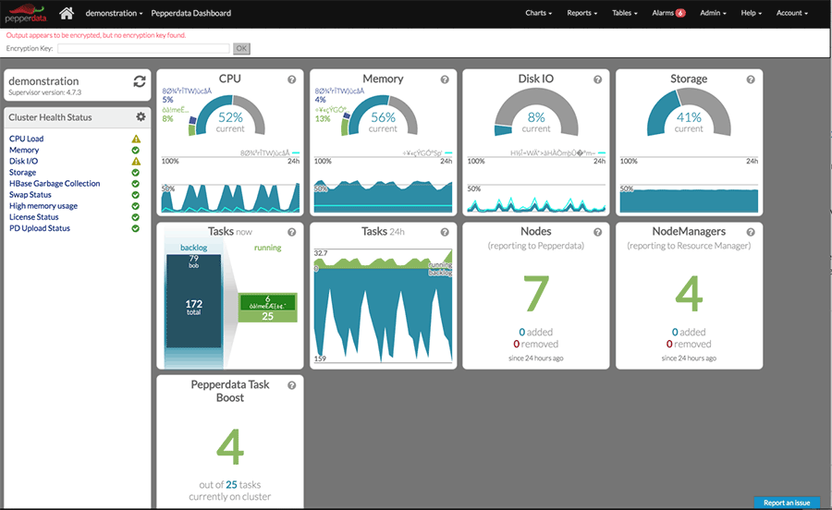Open help for the Storage card

tap(751, 79)
